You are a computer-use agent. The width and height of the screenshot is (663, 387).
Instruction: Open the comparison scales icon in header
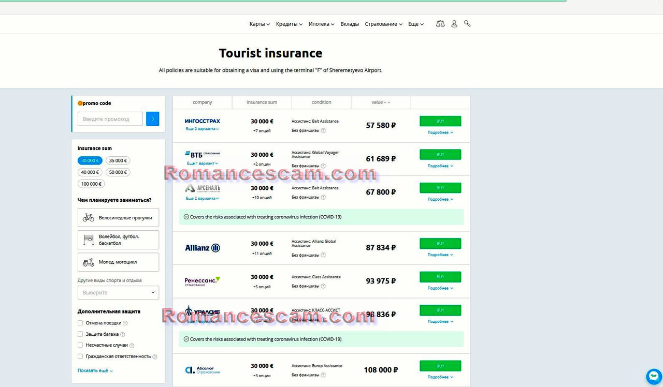[440, 24]
